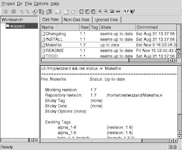Click the toolbar icon right of the plain glasses
This screenshot has width=182, height=150.
118,11
